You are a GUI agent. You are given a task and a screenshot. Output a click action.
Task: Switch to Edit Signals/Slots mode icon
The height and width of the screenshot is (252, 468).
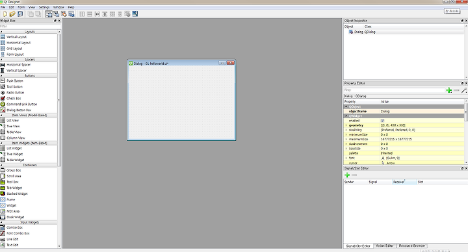56,14
